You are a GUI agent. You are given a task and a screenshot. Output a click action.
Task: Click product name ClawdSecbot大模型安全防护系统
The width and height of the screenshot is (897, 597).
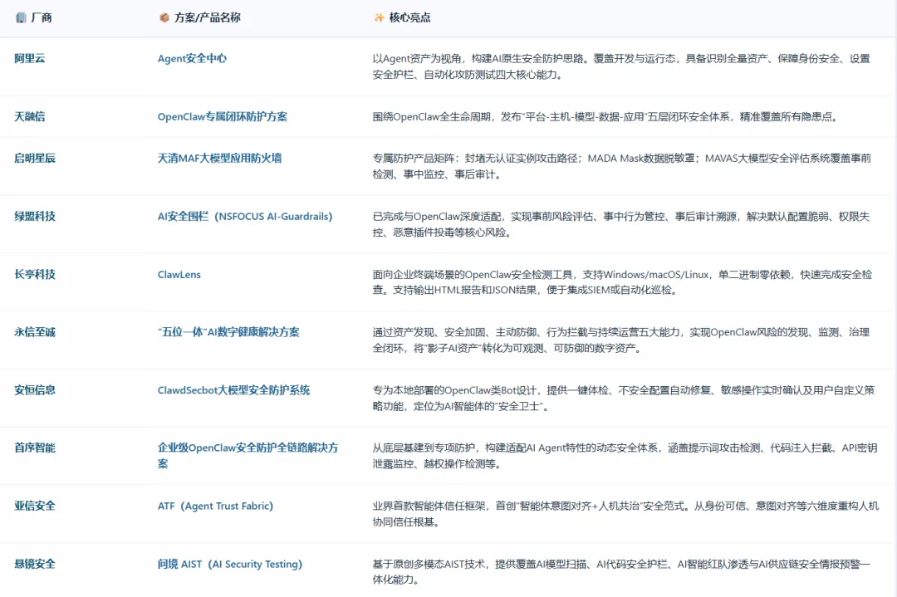(x=233, y=390)
